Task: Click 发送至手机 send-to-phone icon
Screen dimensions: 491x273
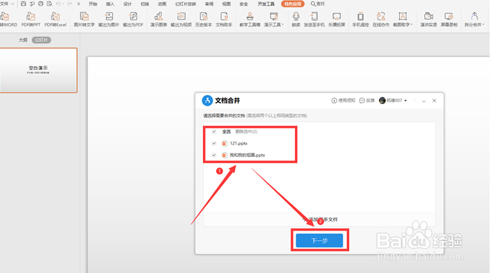Action: point(314,16)
